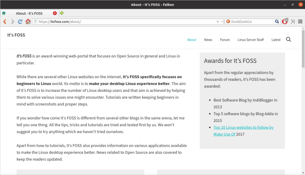Click the forward navigation arrow
This screenshot has height=175, width=305.
tap(12, 22)
